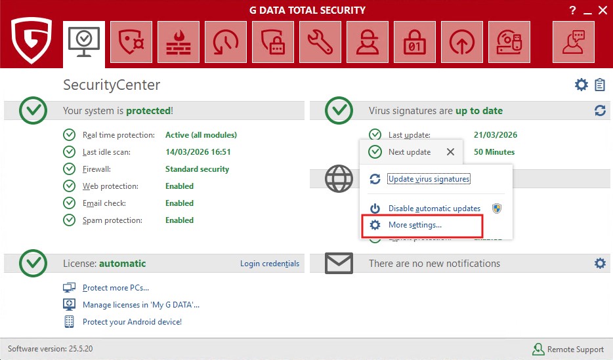The height and width of the screenshot is (360, 613).
Task: Click the Next update entry
Action: tap(410, 152)
